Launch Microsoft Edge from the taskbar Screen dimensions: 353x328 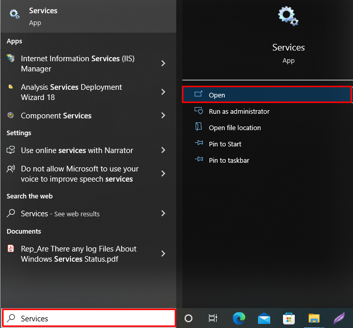tap(239, 318)
